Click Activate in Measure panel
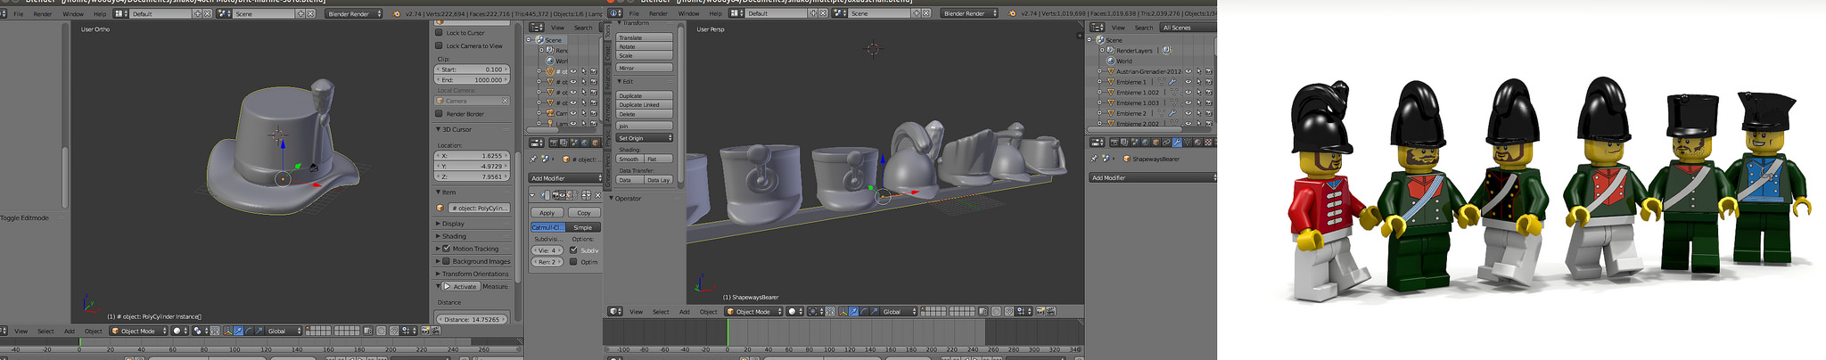The width and height of the screenshot is (1826, 360). [461, 286]
